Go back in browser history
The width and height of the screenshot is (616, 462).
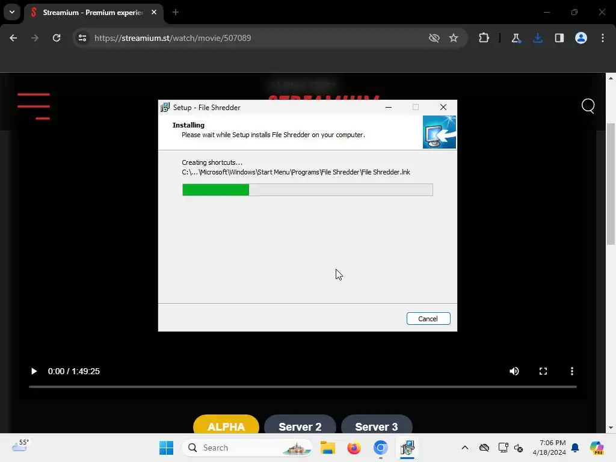point(13,38)
